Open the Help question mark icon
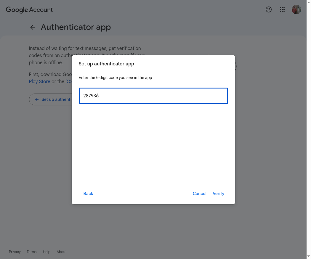Viewport: 311px width, 259px height. click(269, 9)
